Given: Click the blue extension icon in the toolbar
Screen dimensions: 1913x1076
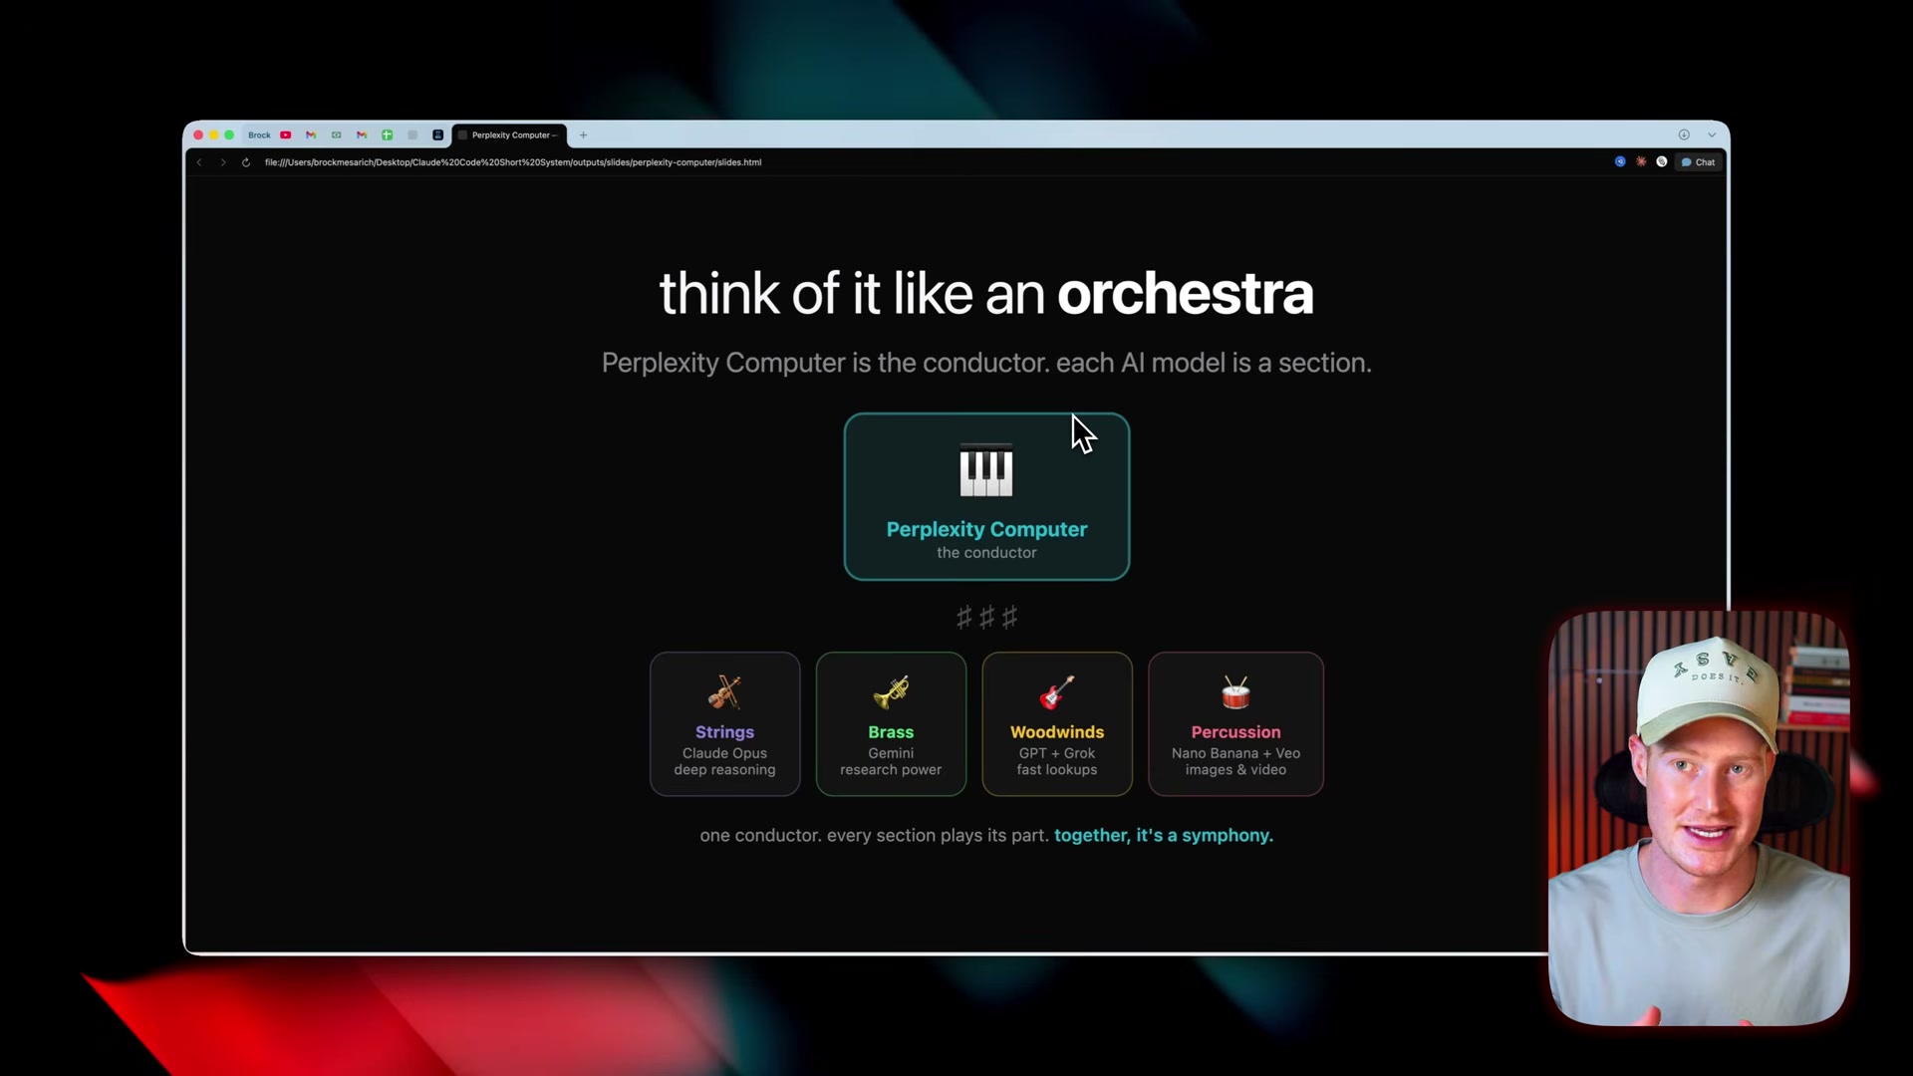Looking at the screenshot, I should (1620, 161).
